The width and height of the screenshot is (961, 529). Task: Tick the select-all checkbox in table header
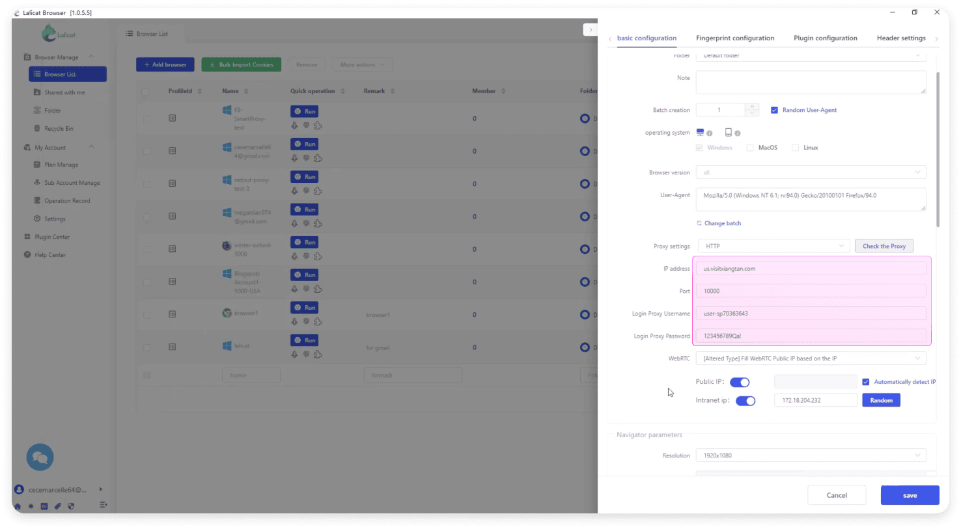pyautogui.click(x=146, y=92)
